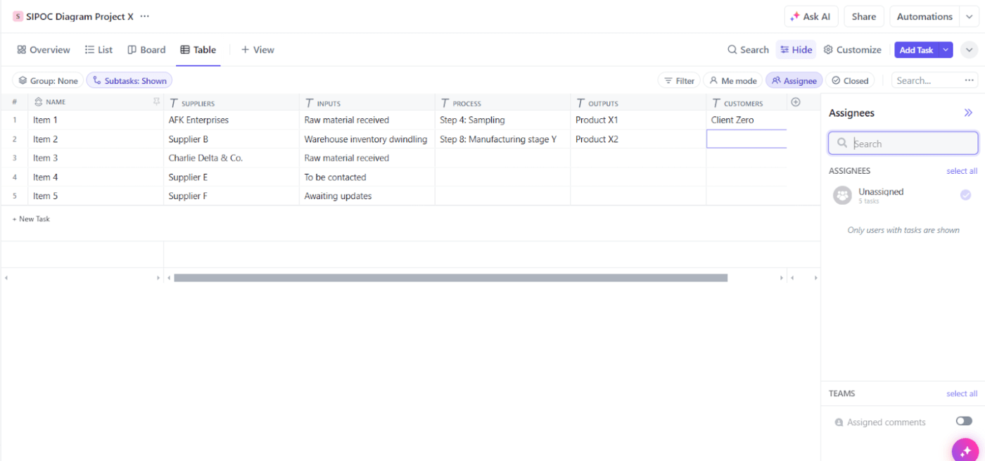Switch to the Board view tab

pyautogui.click(x=146, y=50)
